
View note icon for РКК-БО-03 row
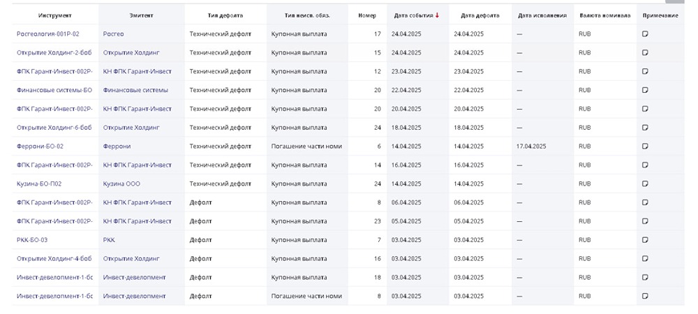point(645,239)
